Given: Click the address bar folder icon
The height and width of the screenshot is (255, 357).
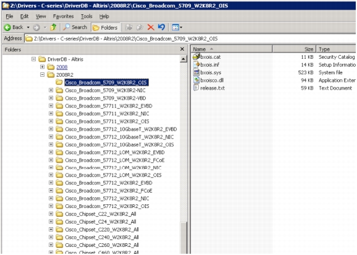Looking at the screenshot, I should 29,38.
